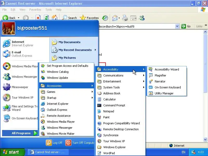Click Turn Off Computer button
Screen dimensions: 208x156
[80, 143]
